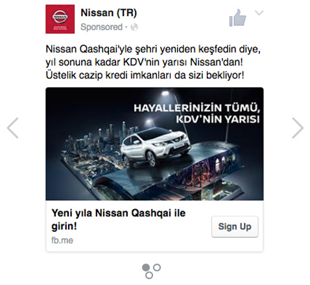Open the fb.me link
Image resolution: width=310 pixels, height=285 pixels.
tap(62, 240)
